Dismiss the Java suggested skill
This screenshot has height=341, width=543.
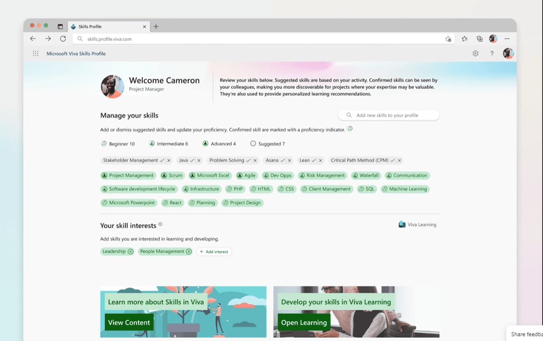point(199,160)
